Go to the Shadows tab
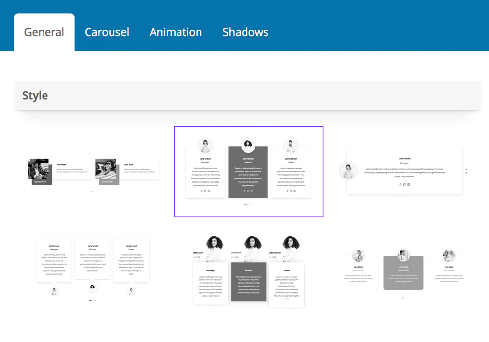Image resolution: width=489 pixels, height=342 pixels. (x=245, y=32)
